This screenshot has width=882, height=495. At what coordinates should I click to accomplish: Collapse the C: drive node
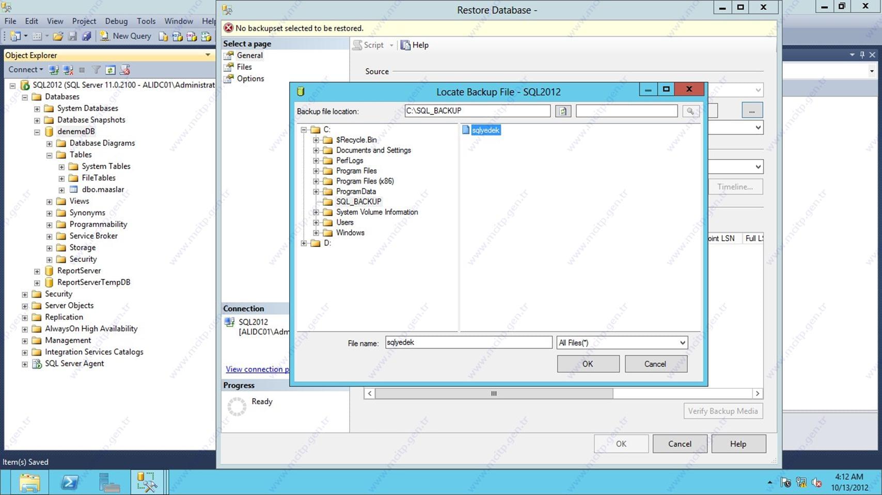point(304,129)
